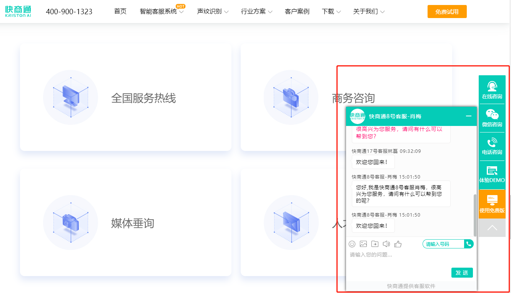Click the 快商通17号客服林磊 09:32:09 sender line
The image size is (511, 293).
(386, 151)
